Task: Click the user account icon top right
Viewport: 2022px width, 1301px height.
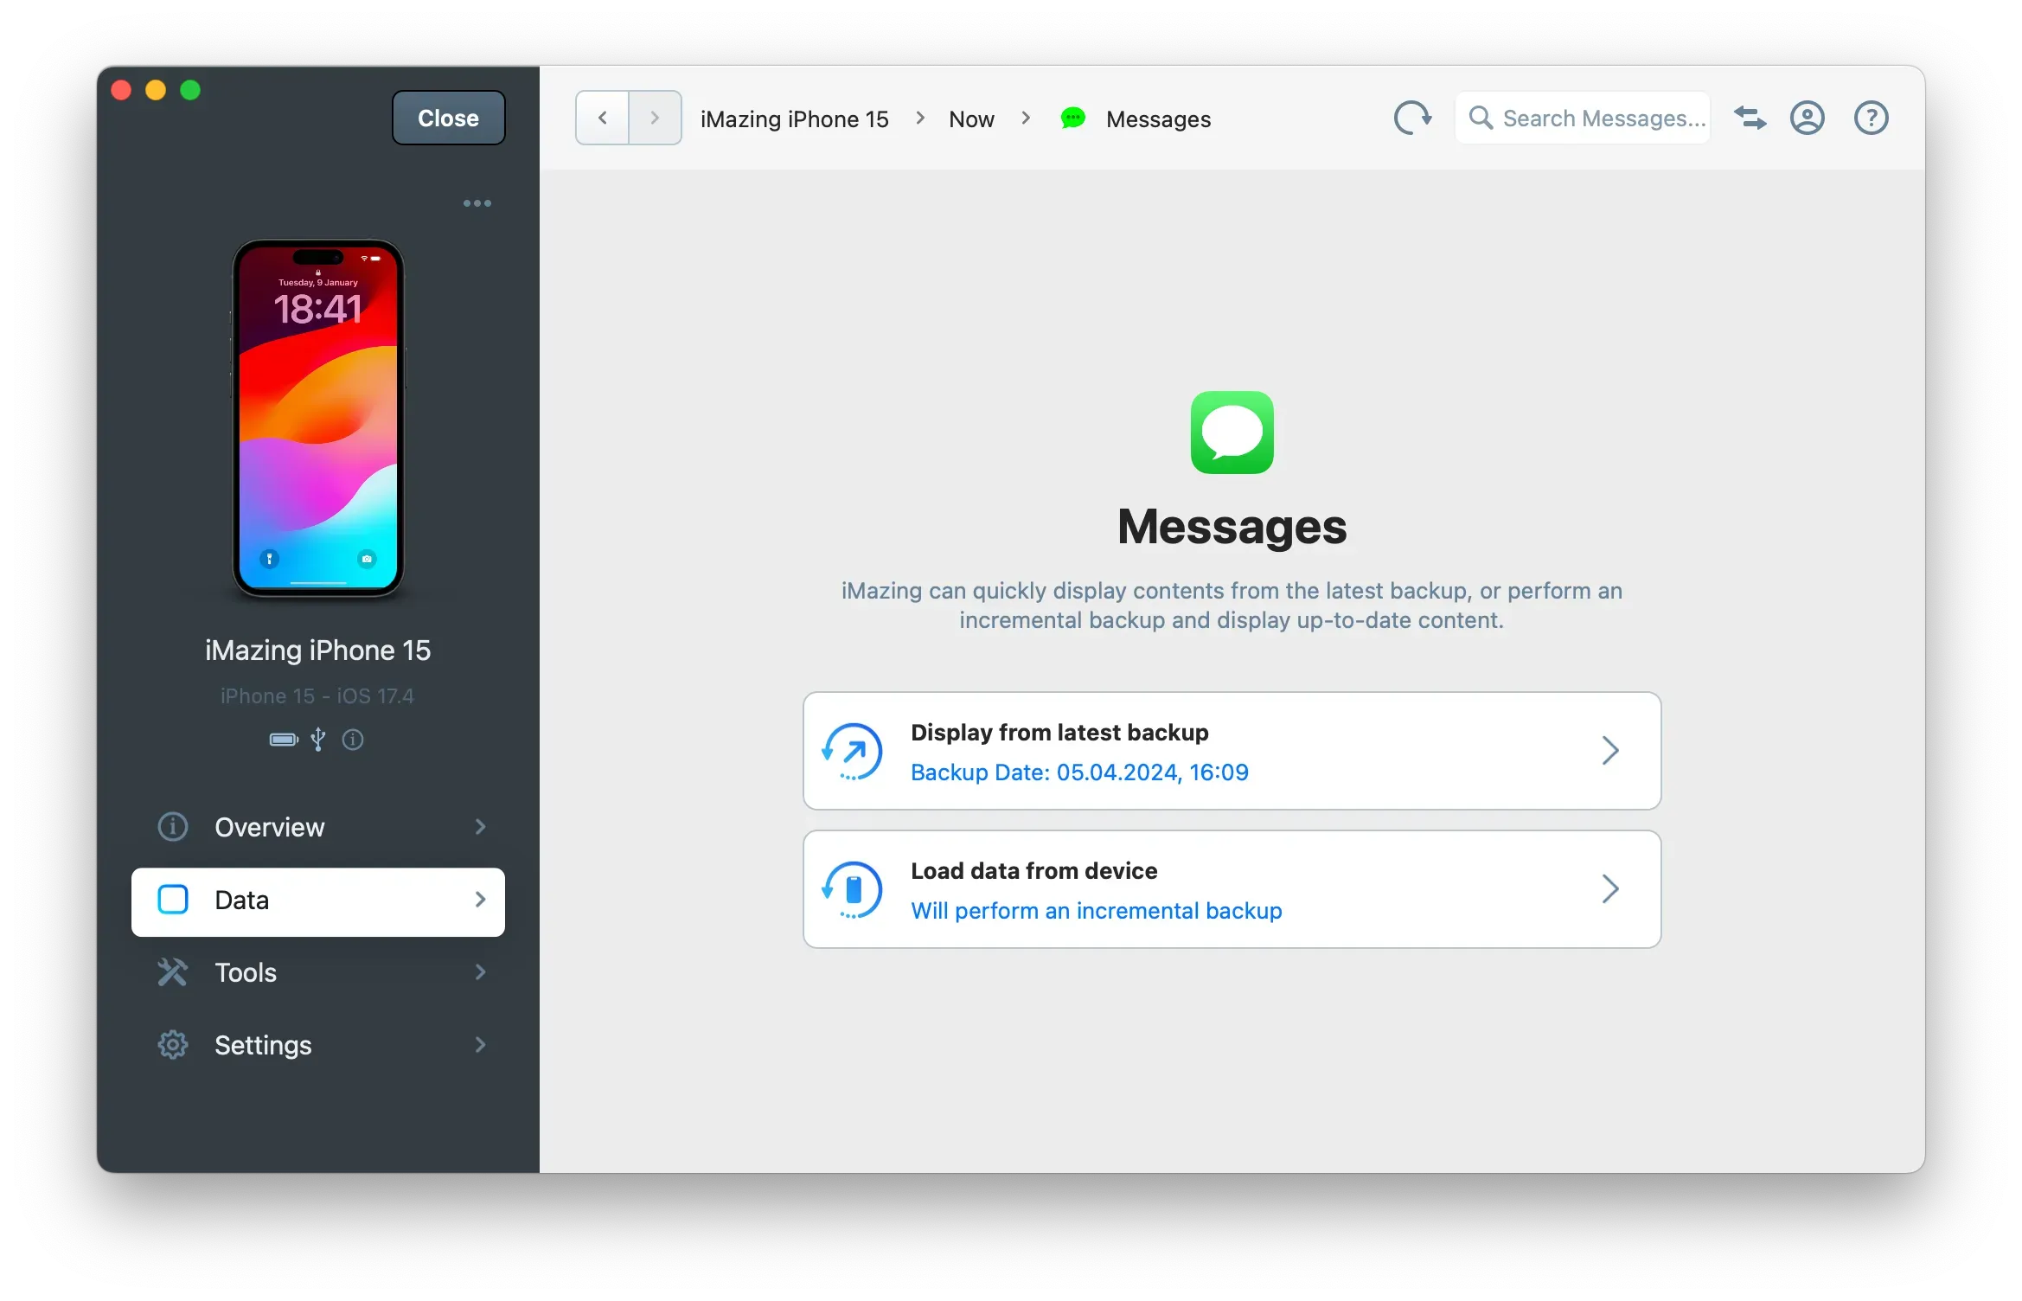Action: coord(1808,118)
